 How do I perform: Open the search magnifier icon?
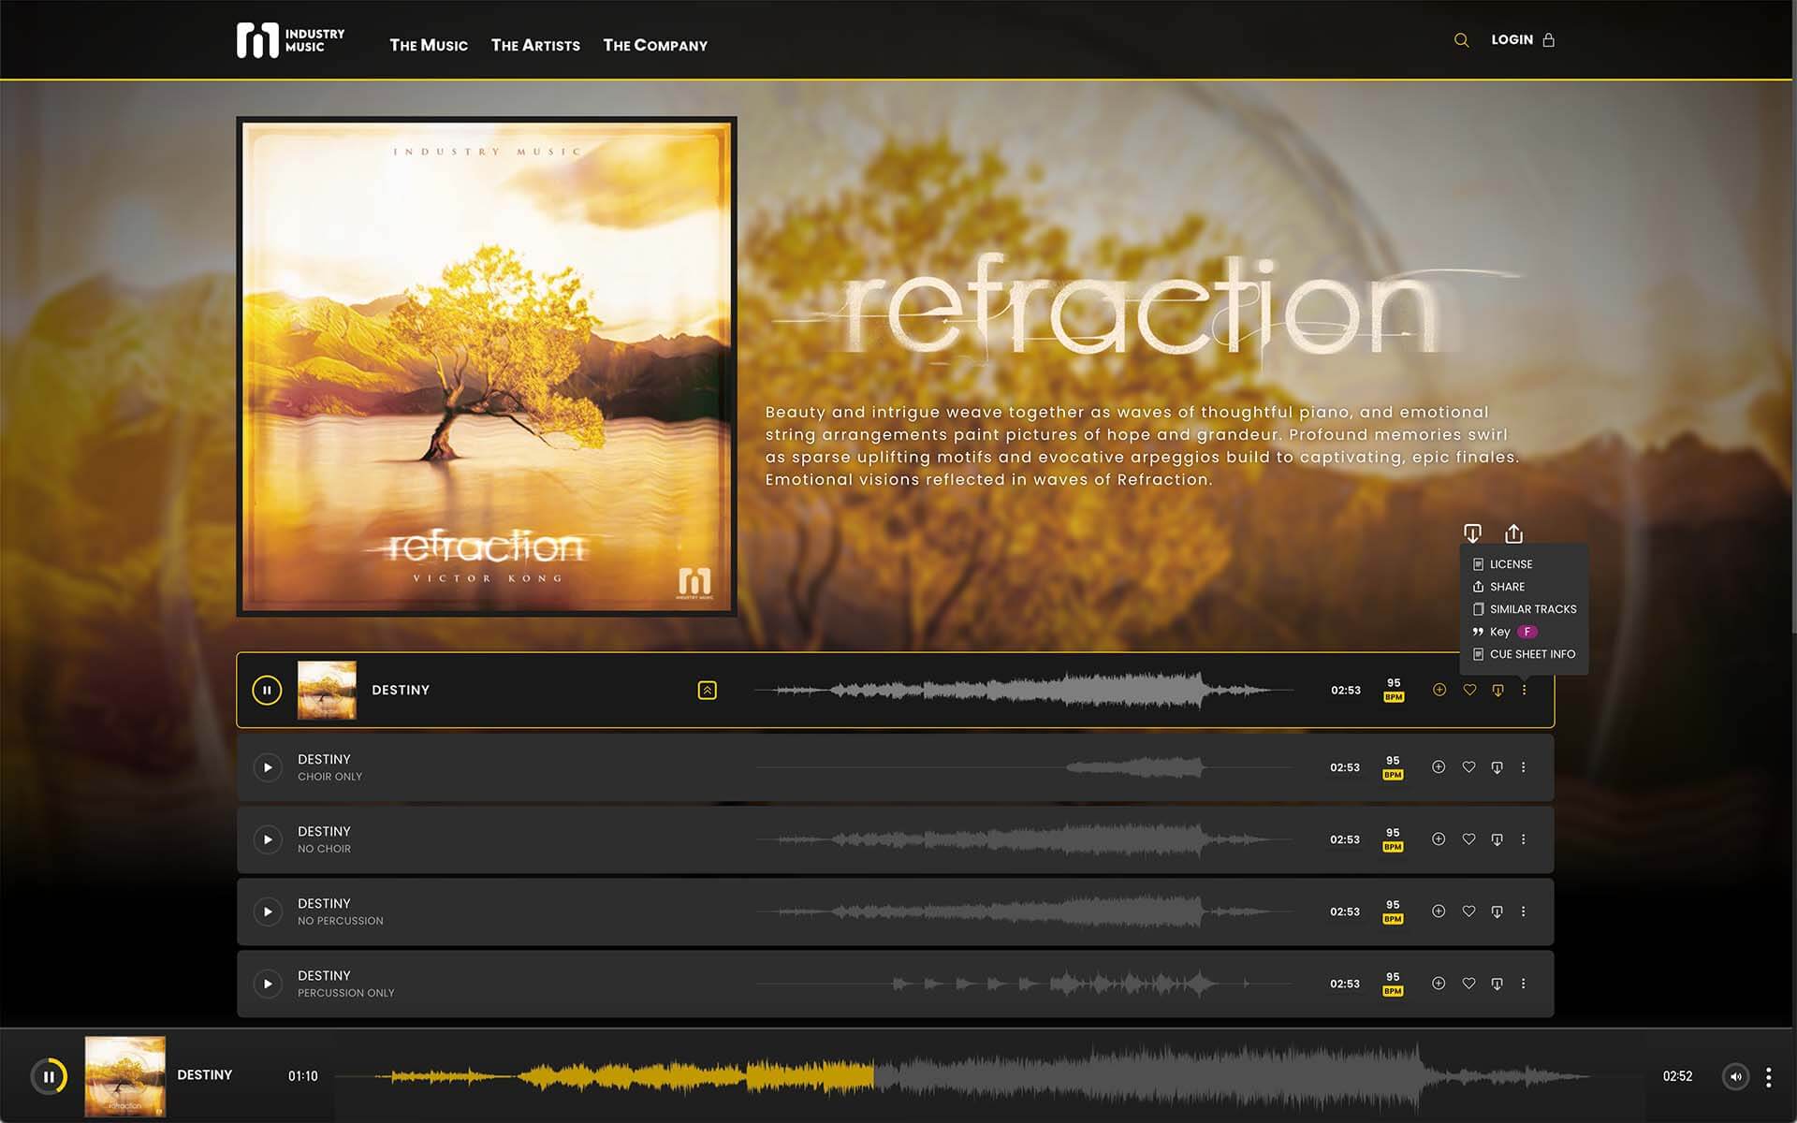click(x=1461, y=40)
